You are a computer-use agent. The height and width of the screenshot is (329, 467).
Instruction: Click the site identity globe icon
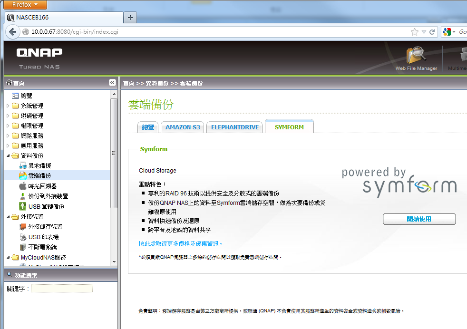26,32
